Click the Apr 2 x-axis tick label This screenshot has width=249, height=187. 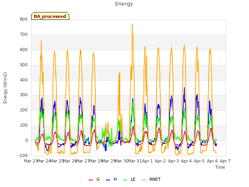160,161
